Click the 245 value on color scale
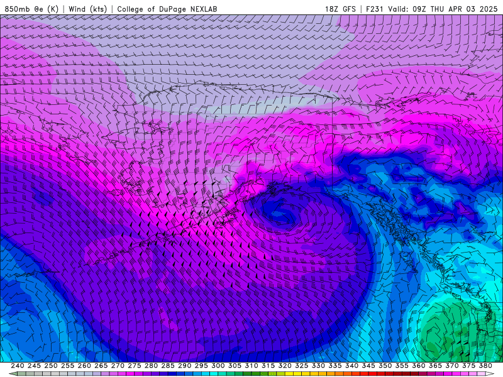Screen dimensions: 503x377 click(x=34, y=366)
